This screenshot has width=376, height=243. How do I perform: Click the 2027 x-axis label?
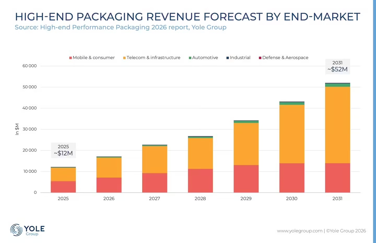click(155, 199)
